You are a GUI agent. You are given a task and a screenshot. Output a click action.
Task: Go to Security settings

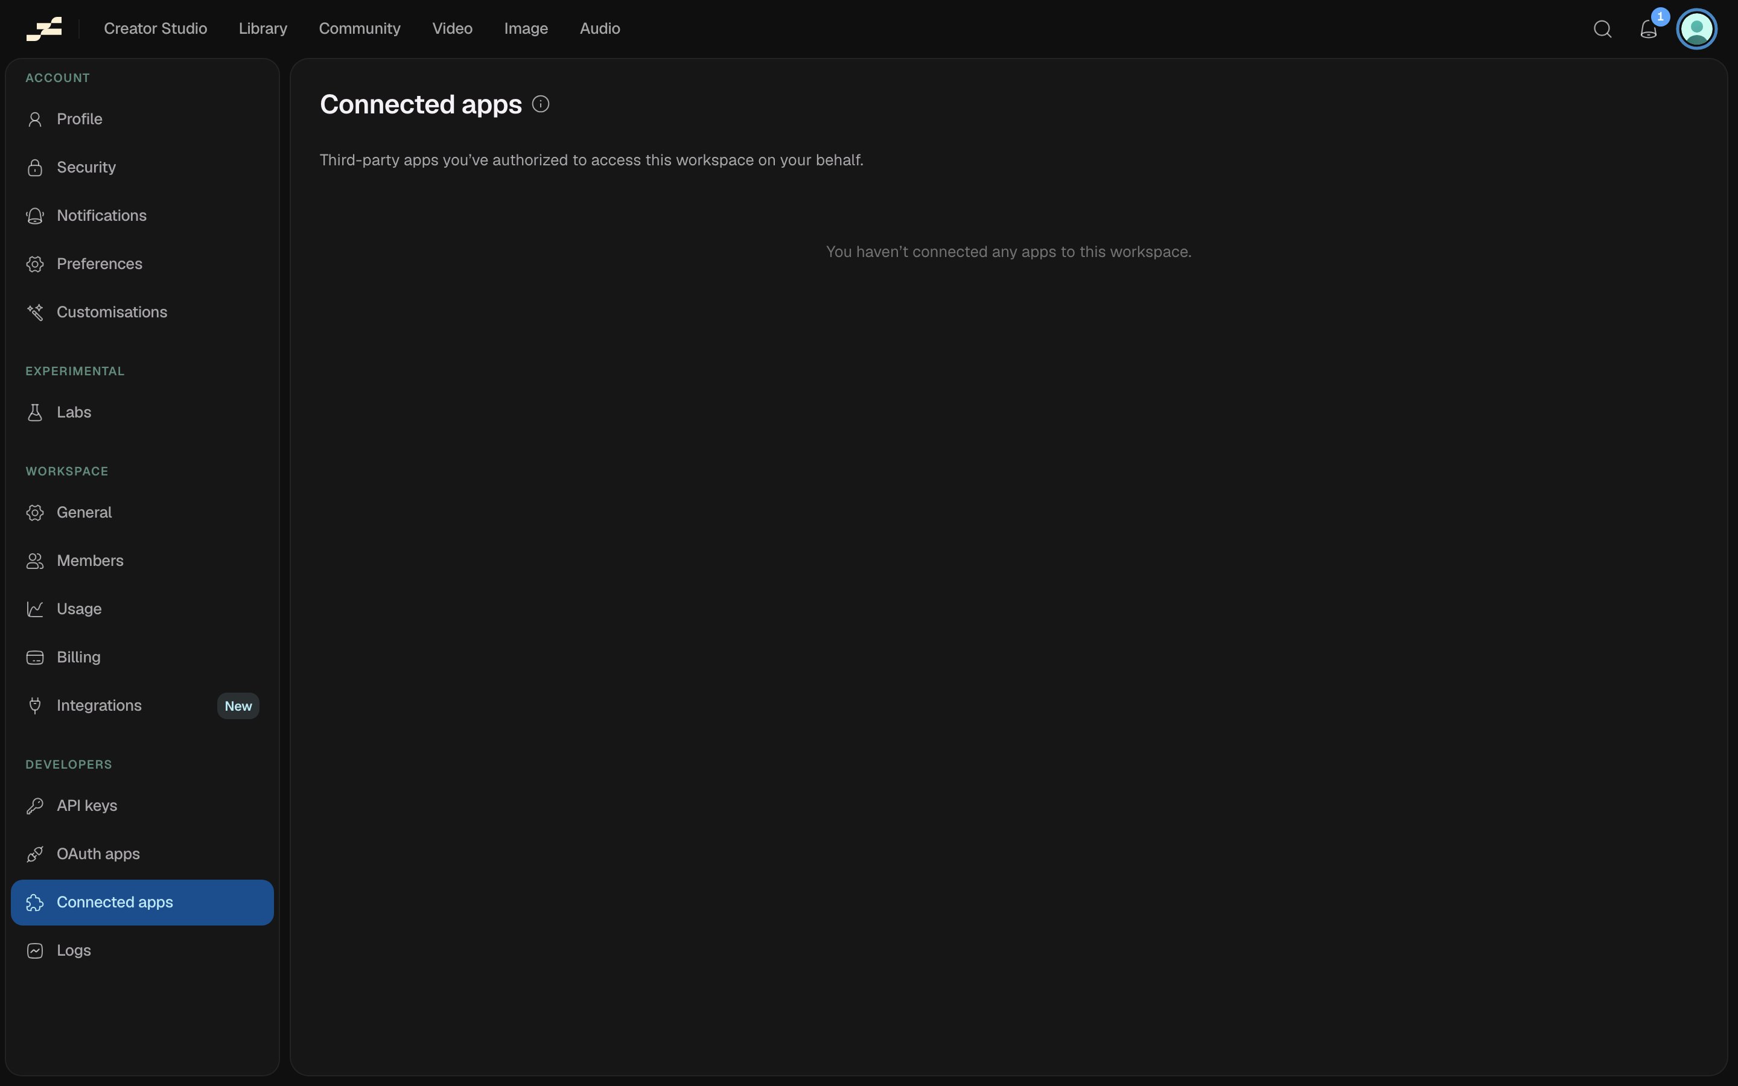pos(142,167)
